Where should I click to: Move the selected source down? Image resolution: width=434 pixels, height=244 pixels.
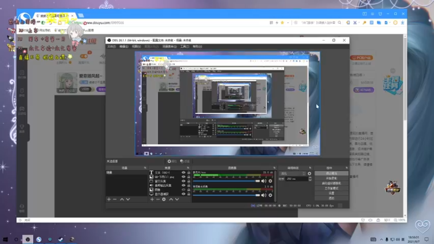pos(177,199)
